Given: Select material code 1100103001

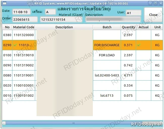Looking at the screenshot, I should tap(24, 86).
